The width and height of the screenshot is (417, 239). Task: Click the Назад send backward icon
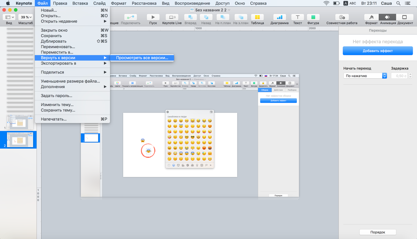(x=206, y=17)
